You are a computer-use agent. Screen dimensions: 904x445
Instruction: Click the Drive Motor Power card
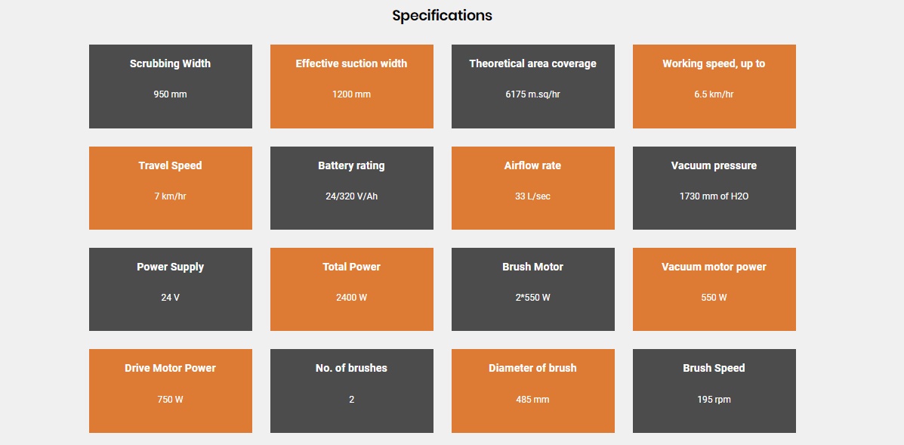pos(170,391)
